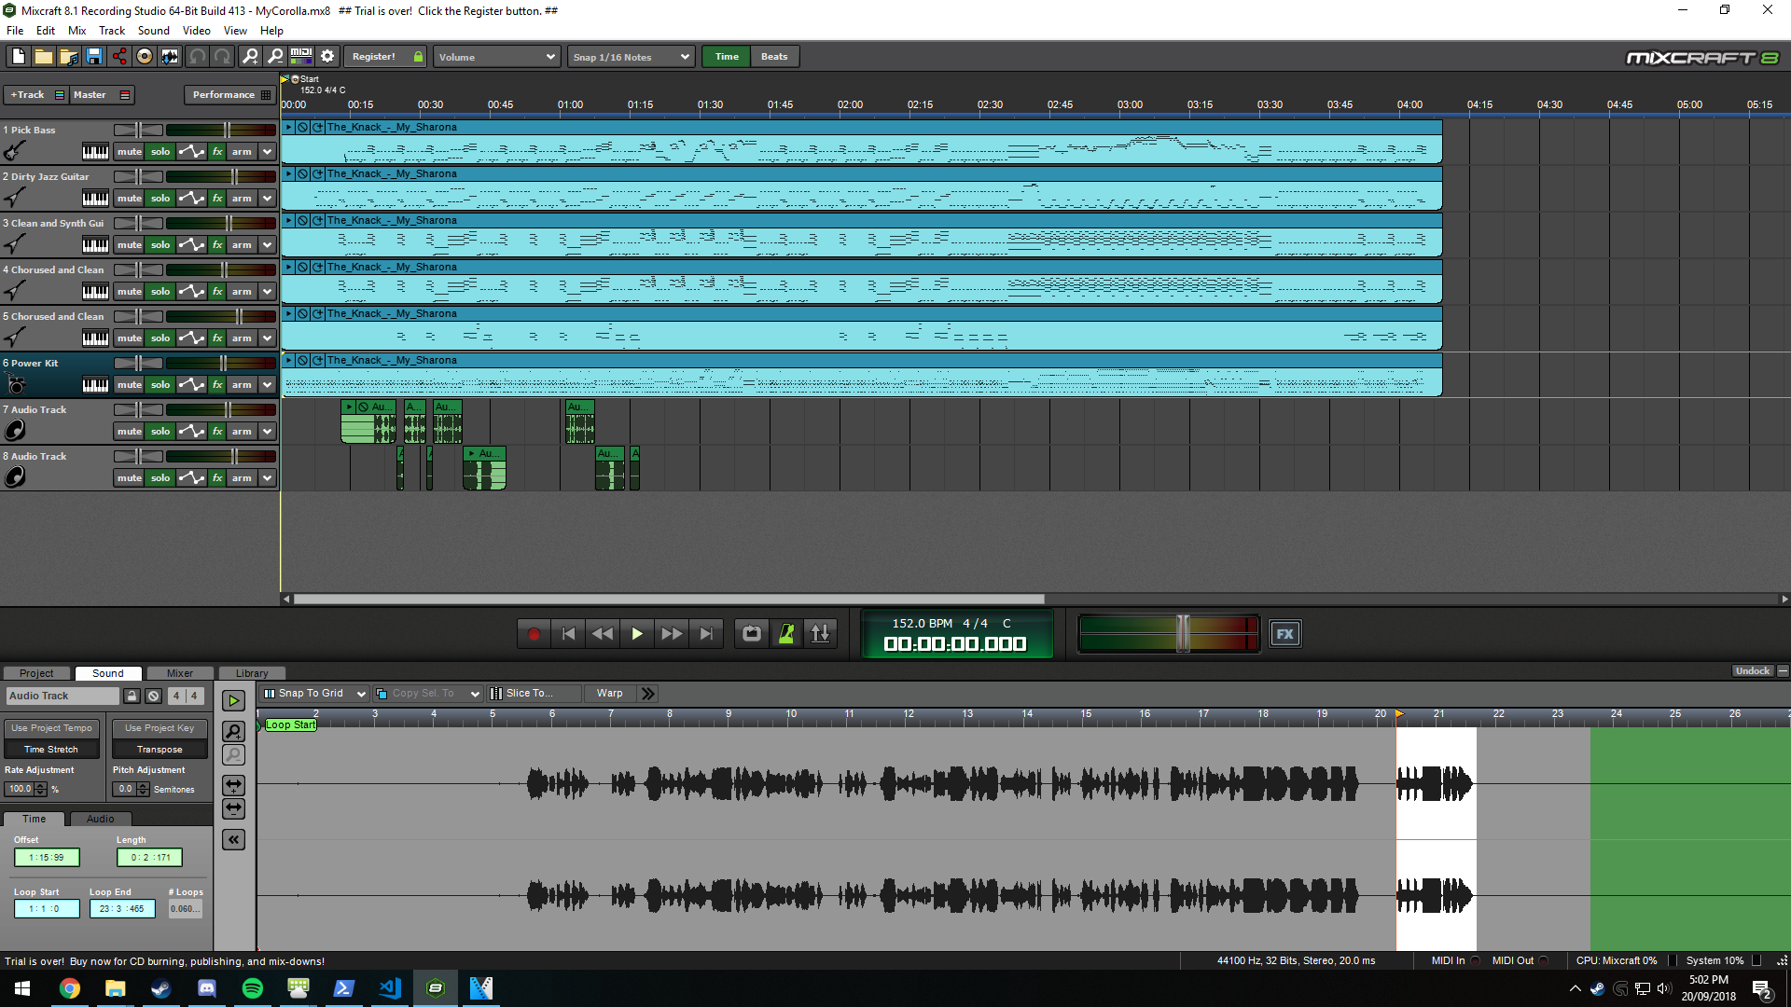The image size is (1791, 1007).
Task: Expand Pick Bass track options arrow
Action: (x=268, y=152)
